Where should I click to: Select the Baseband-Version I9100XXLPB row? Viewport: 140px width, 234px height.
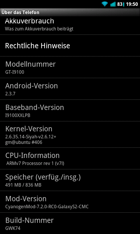click(70, 111)
